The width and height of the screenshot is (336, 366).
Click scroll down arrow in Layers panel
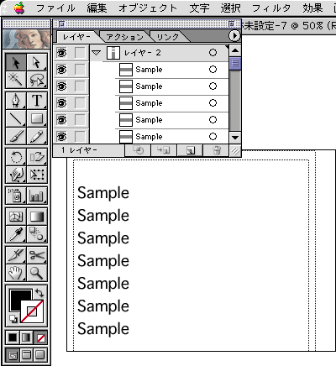(x=235, y=137)
